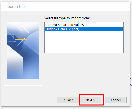The height and width of the screenshot is (109, 132).
Task: Cancel the Import a File wizard
Action: [116, 100]
